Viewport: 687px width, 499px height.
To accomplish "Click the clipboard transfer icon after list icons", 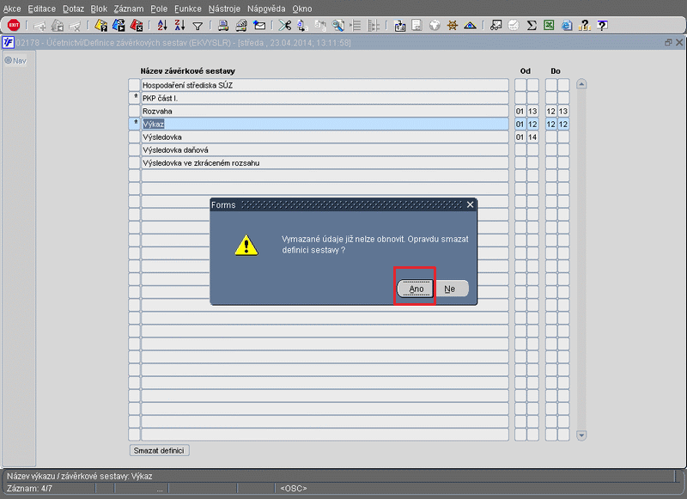I will click(x=399, y=26).
